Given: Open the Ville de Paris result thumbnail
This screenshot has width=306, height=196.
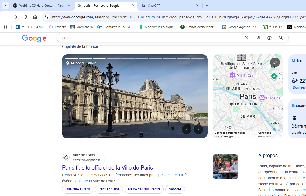Looking at the screenshot, I should pos(225,167).
